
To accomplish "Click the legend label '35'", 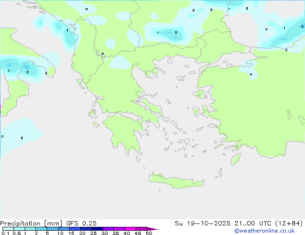I will (x=115, y=233).
